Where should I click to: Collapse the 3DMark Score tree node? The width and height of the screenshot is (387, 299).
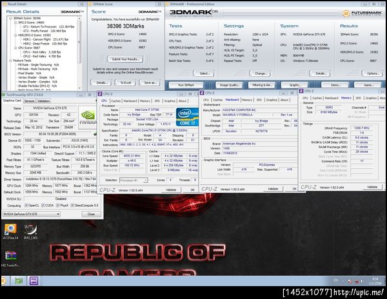[x=10, y=18]
